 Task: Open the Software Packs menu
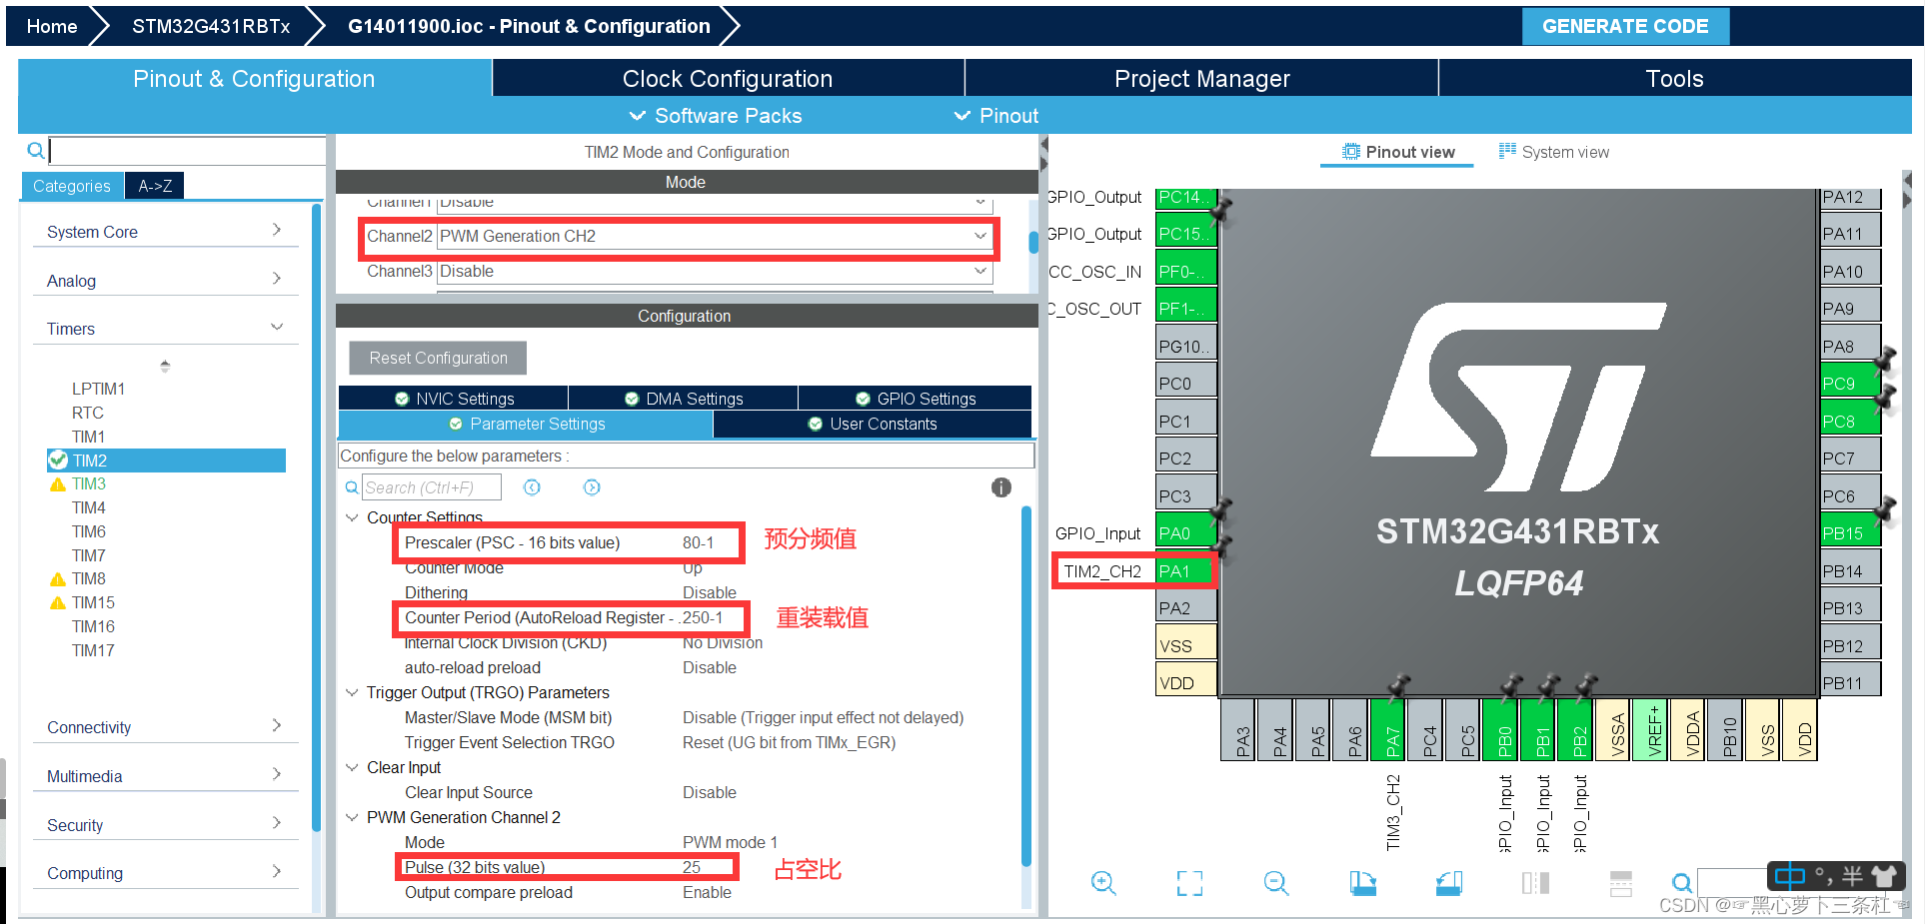click(x=716, y=116)
